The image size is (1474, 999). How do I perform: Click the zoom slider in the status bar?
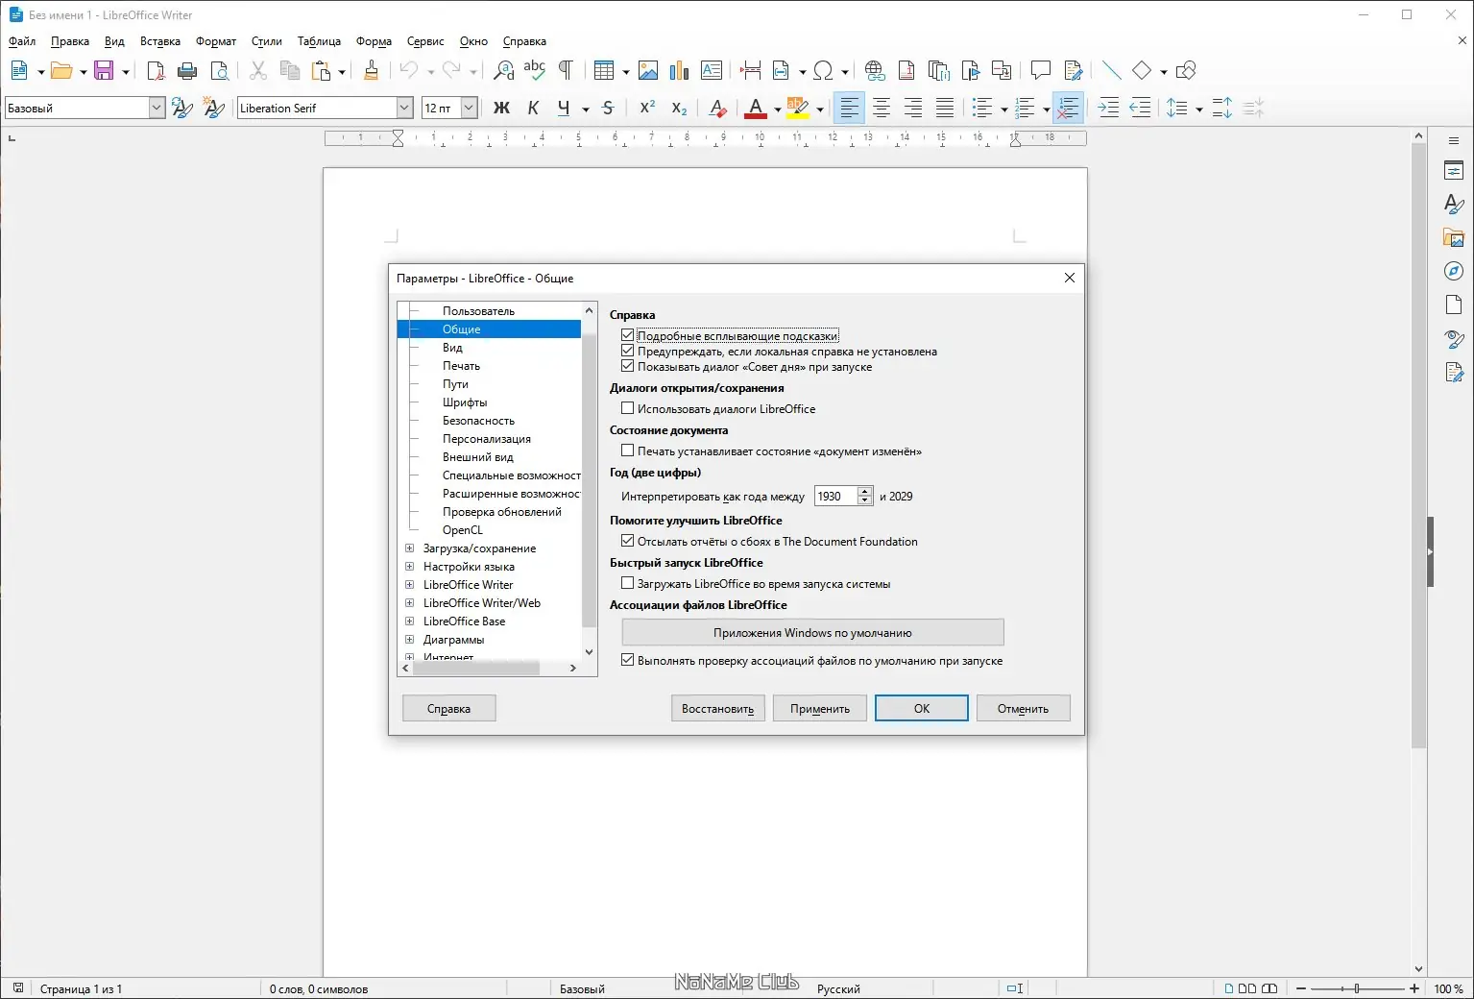point(1356,988)
